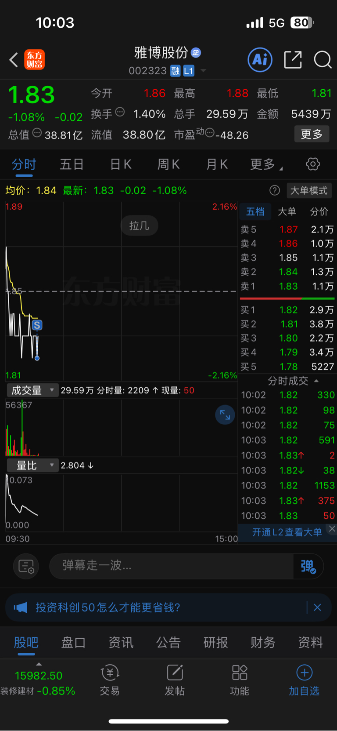Tap the 卖5 row at 1.87
The width and height of the screenshot is (337, 731).
click(287, 229)
